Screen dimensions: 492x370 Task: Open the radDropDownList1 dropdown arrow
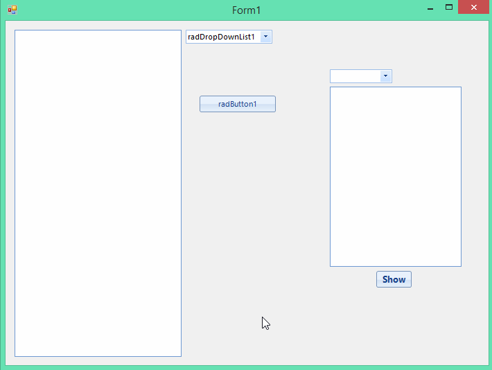pyautogui.click(x=266, y=37)
